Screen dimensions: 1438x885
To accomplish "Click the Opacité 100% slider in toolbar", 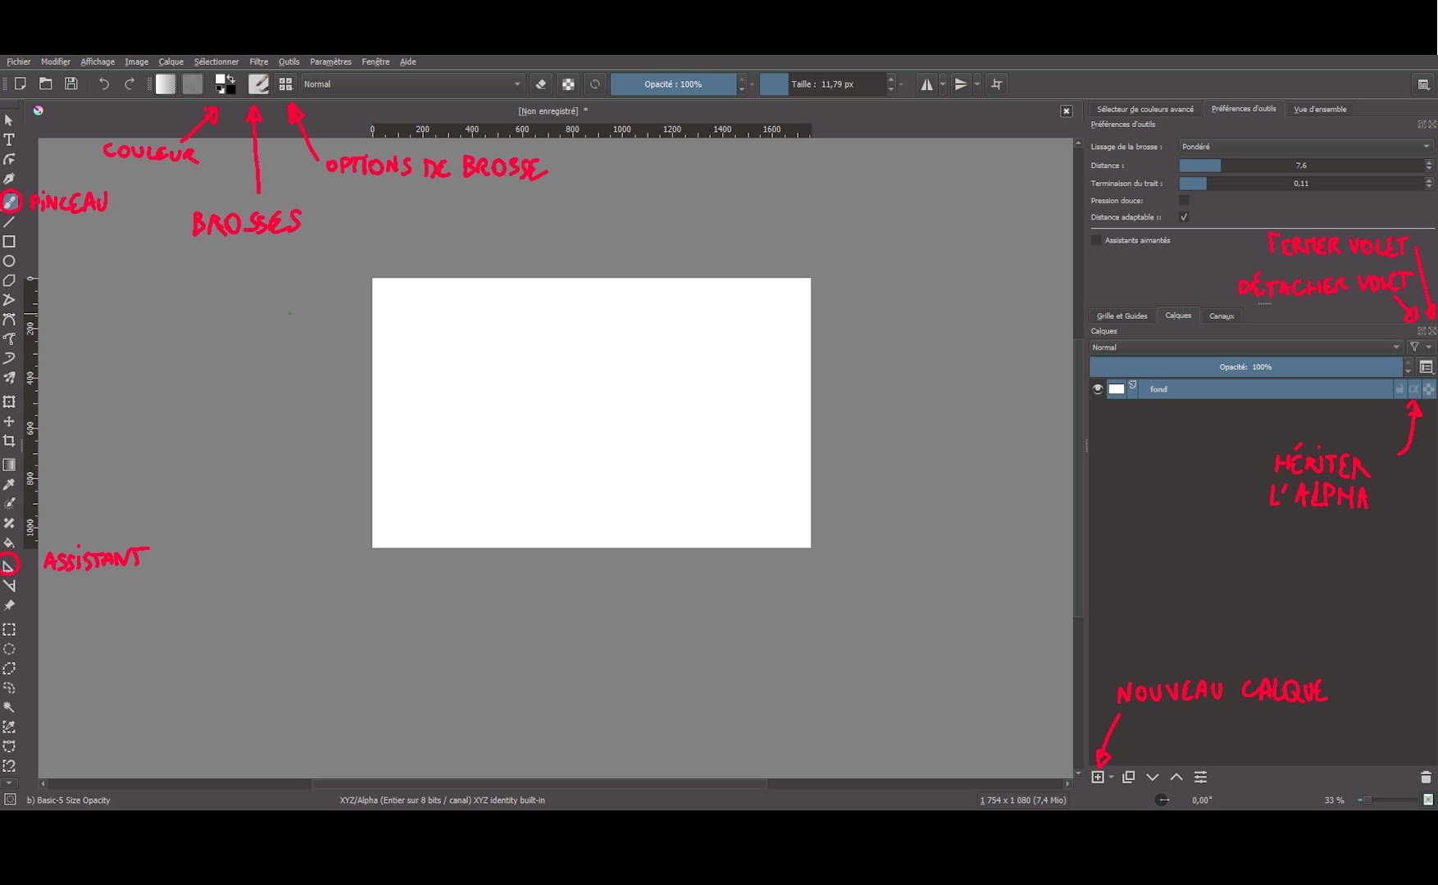I will tap(672, 84).
